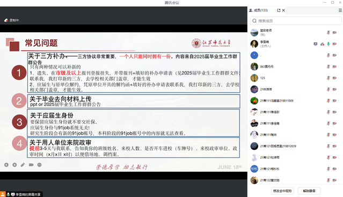Image resolution: width=343 pixels, height=197 pixels.
Task: Select the pen annotation tool on slide
Action: 23,165
